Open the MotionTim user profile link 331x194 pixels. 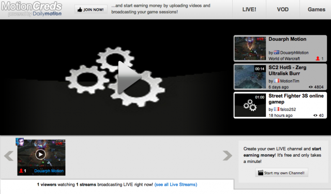pyautogui.click(x=290, y=81)
